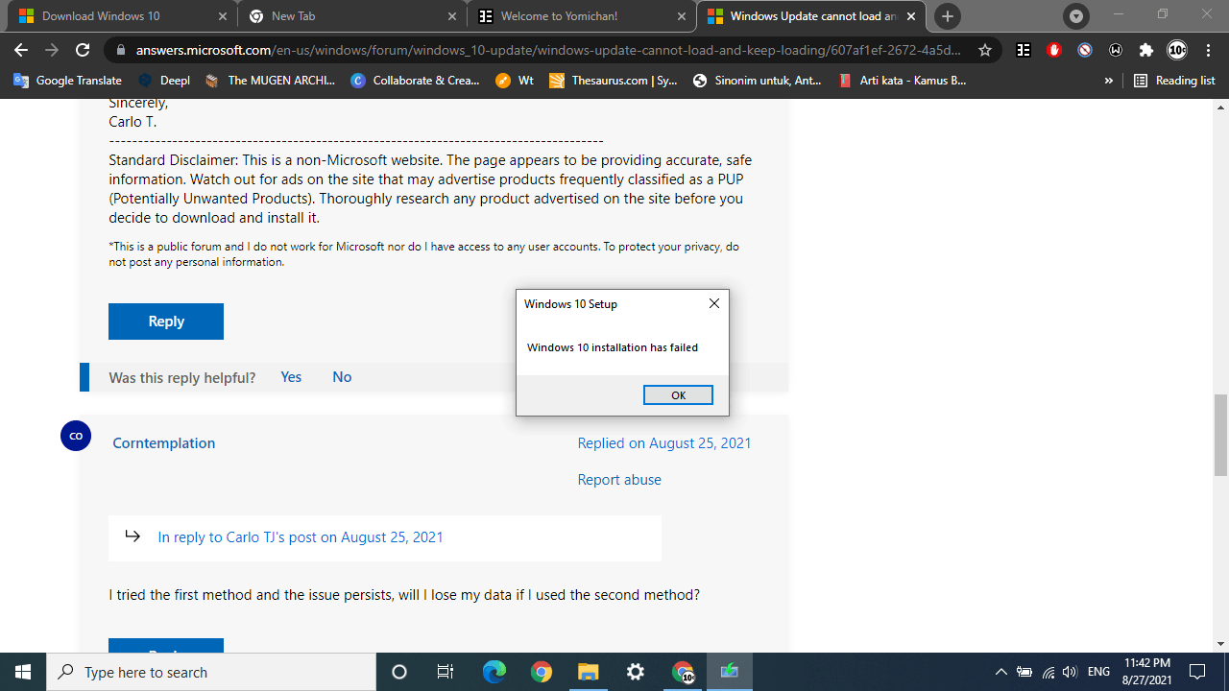The width and height of the screenshot is (1229, 691).
Task: Open the Yomichan extension icon
Action: [1024, 50]
